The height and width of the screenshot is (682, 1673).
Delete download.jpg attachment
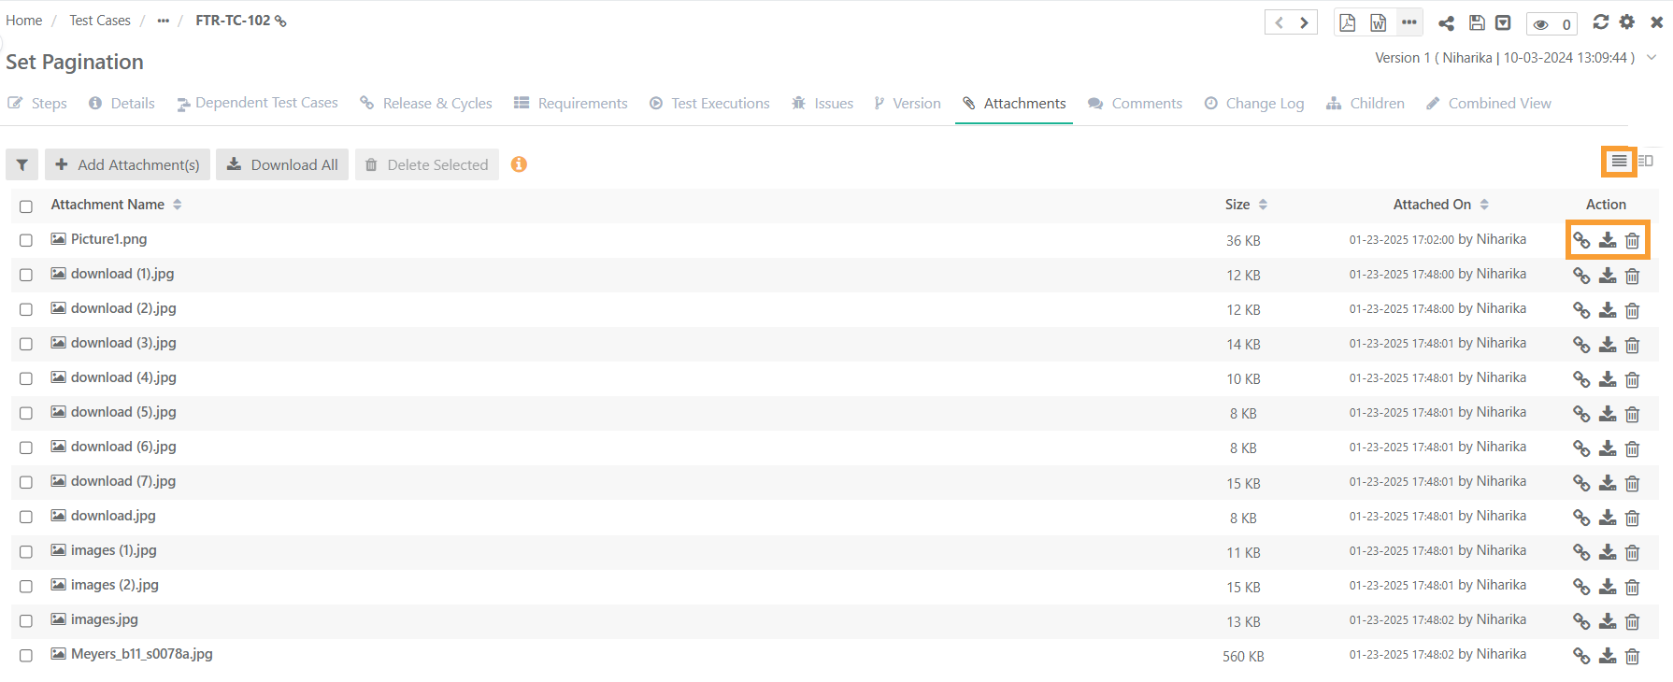click(1632, 518)
